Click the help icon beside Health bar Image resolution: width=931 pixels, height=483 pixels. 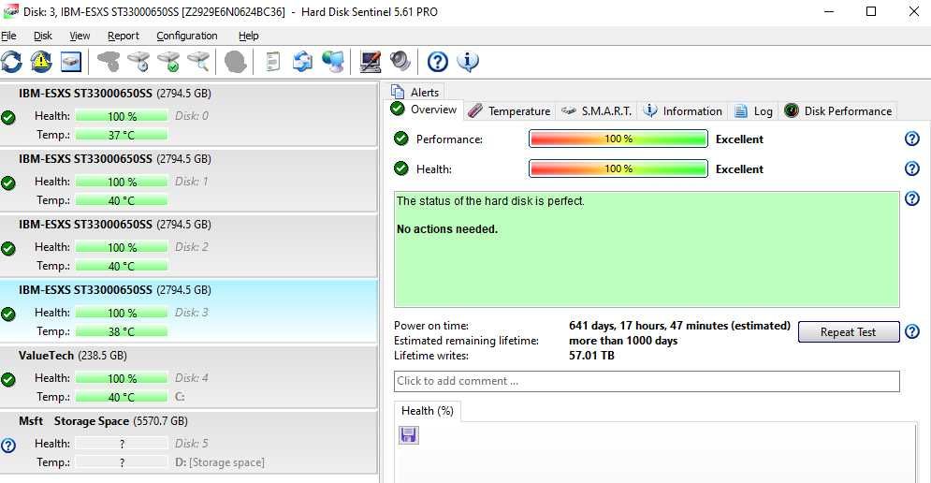tap(912, 168)
